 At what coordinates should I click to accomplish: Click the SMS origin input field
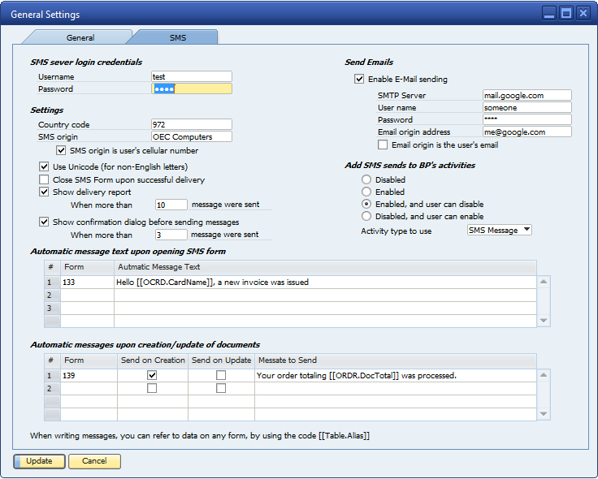(x=192, y=137)
